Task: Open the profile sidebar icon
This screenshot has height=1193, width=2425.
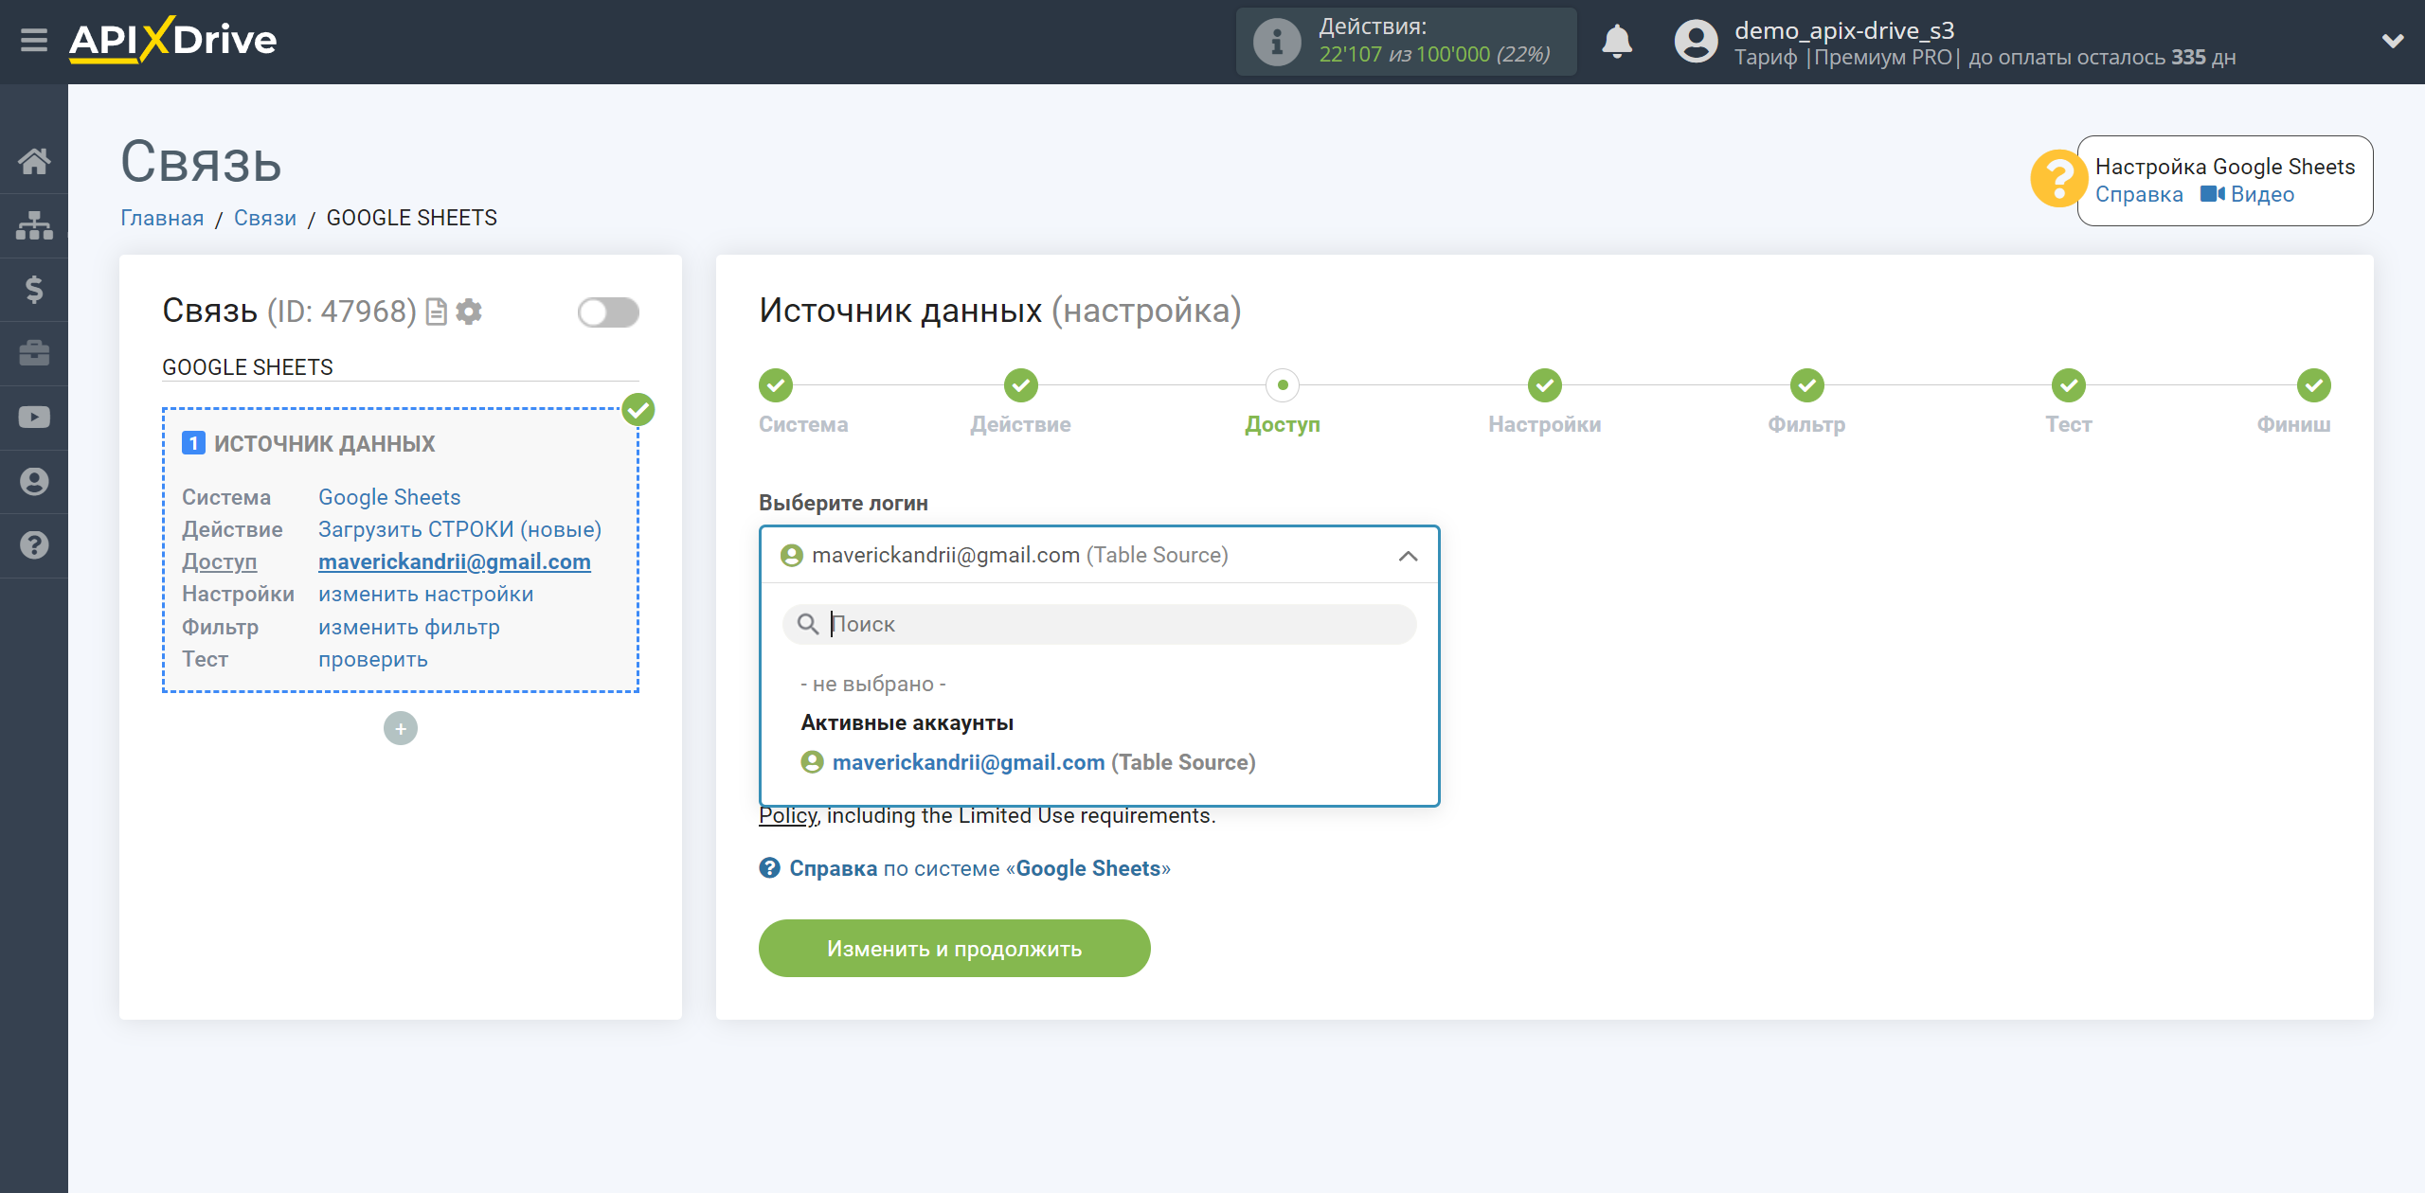Action: coord(34,481)
